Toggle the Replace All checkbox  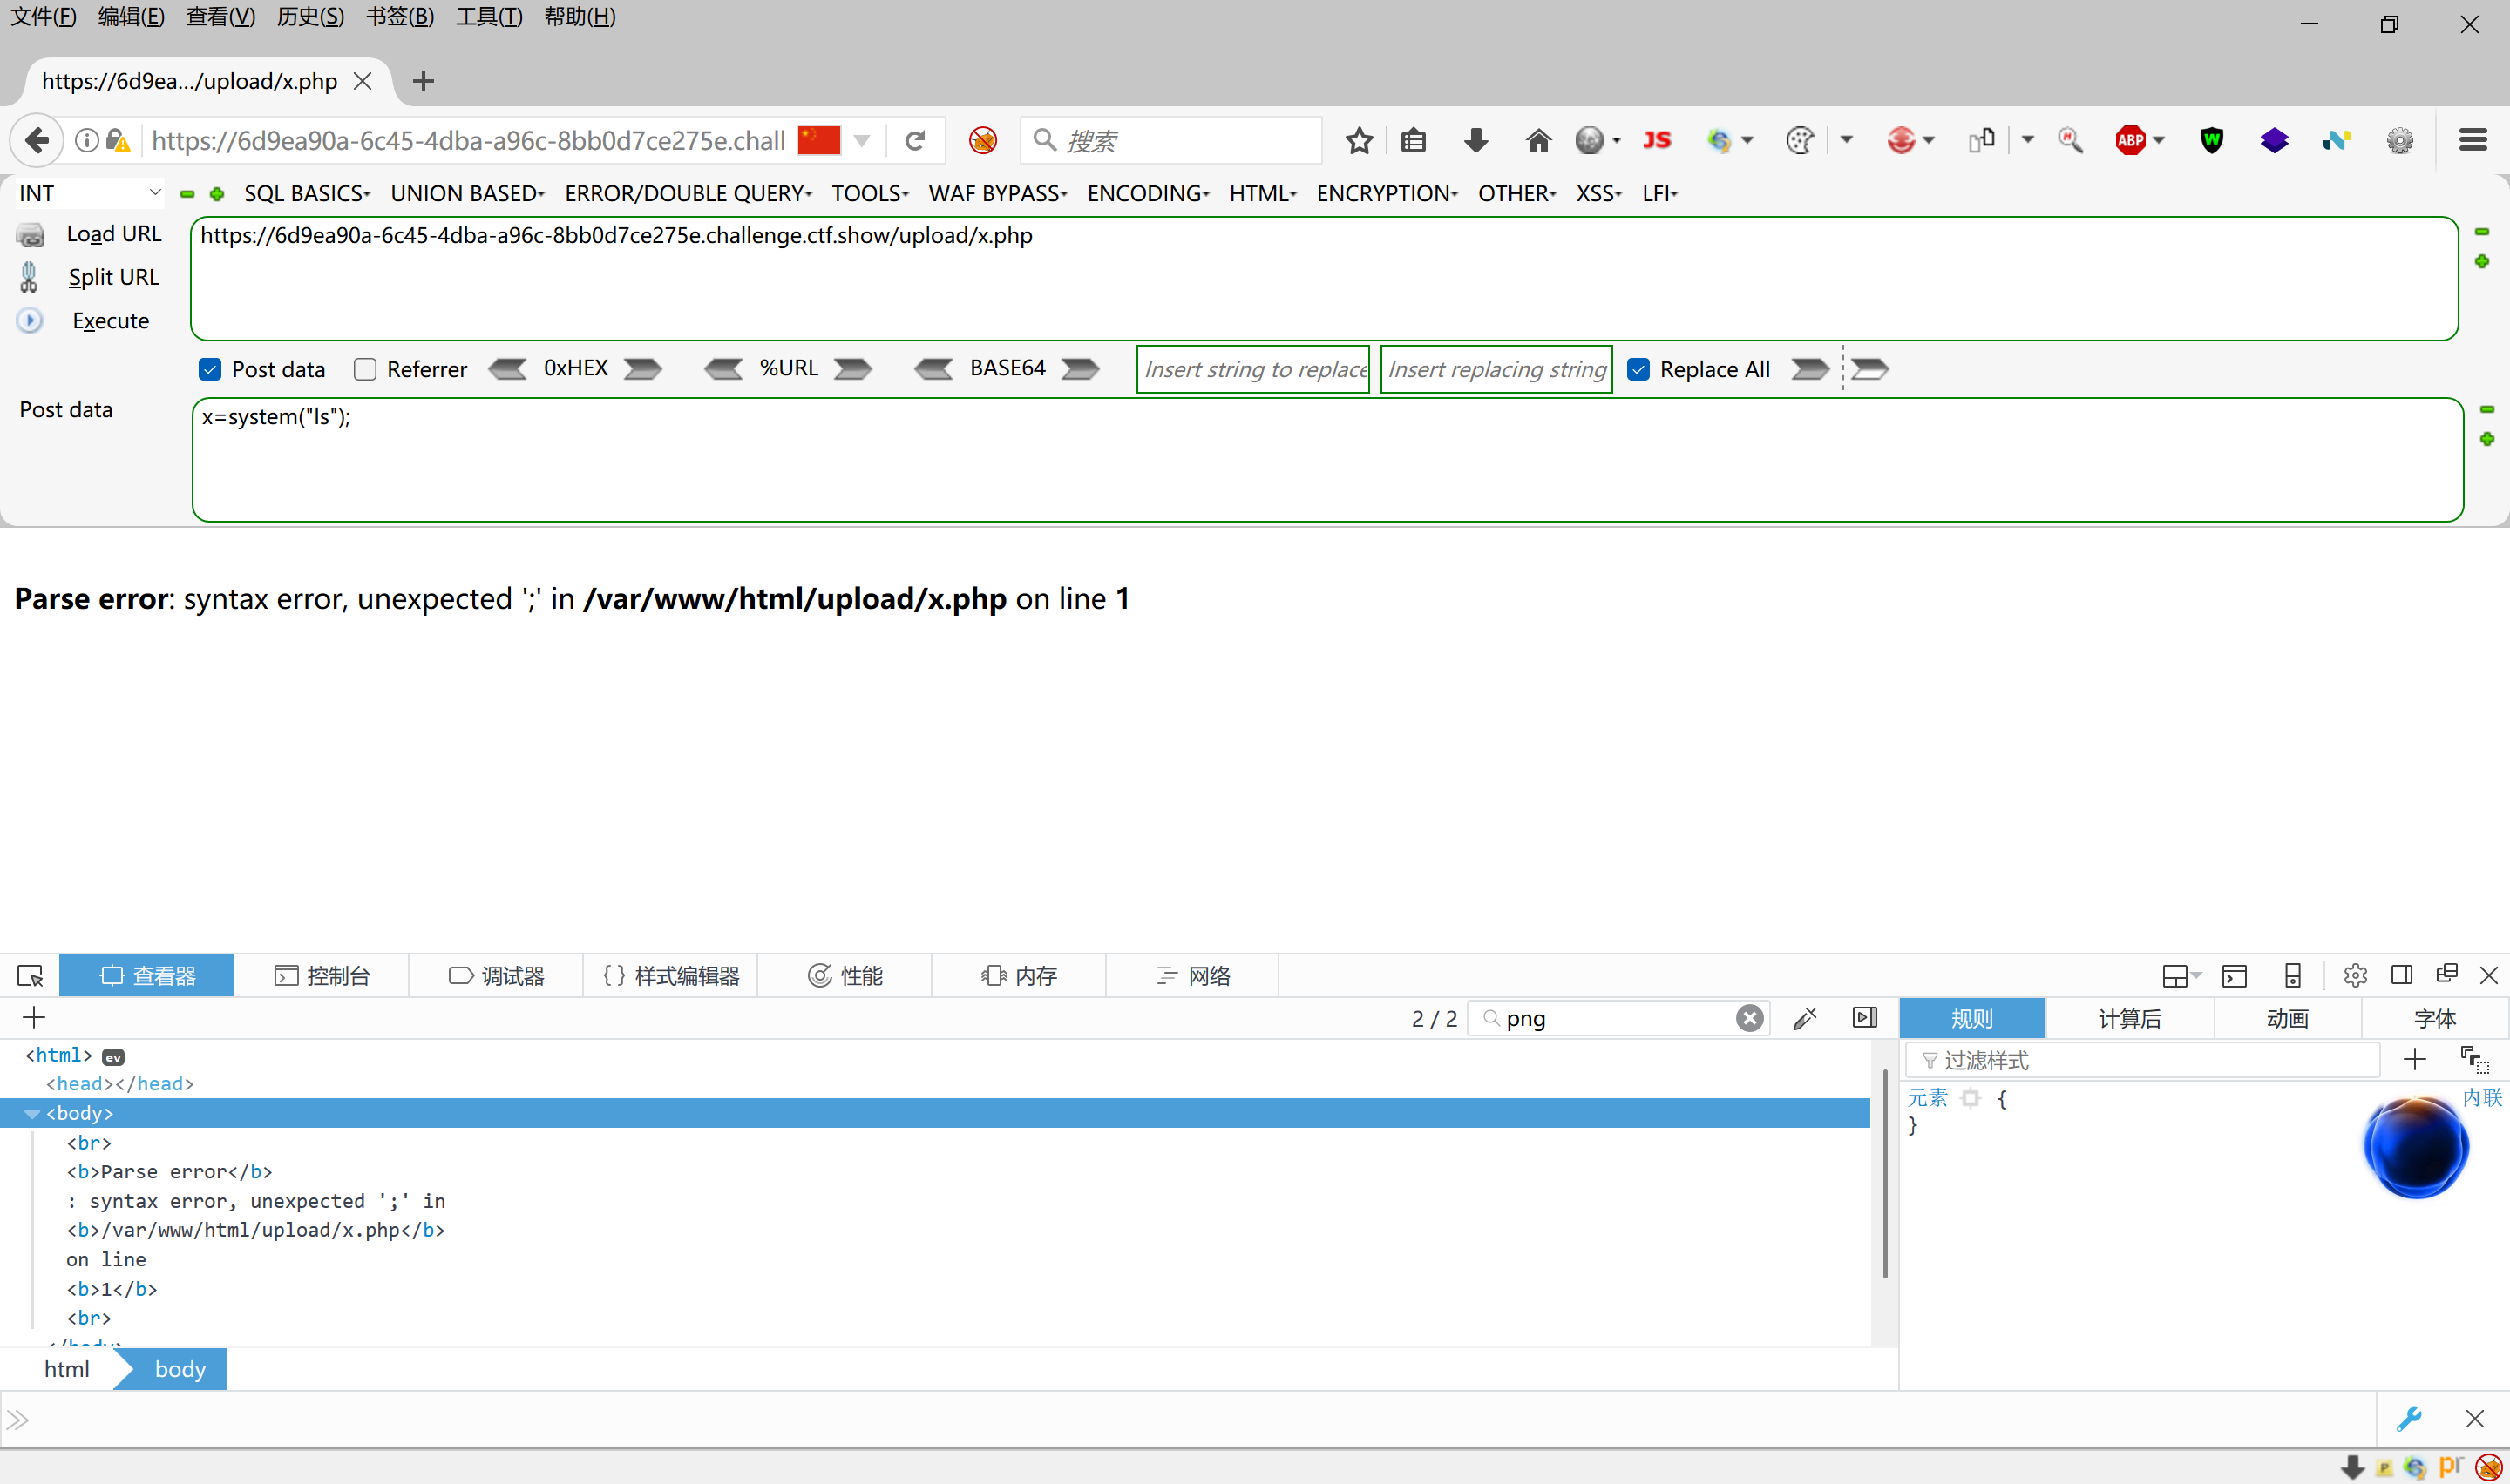coord(1638,369)
